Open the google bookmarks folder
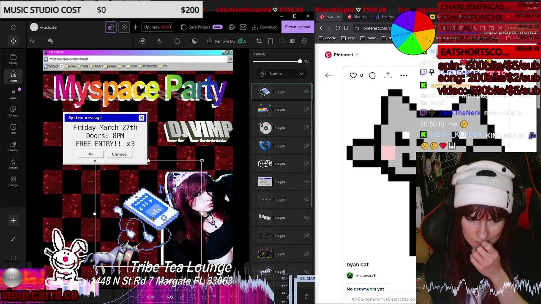The image size is (541, 304). coord(328,38)
